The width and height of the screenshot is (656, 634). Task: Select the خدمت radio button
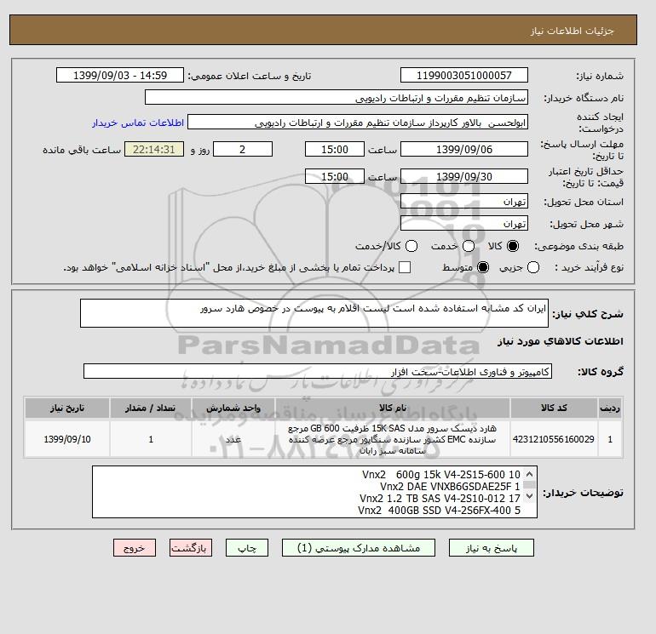(x=469, y=246)
